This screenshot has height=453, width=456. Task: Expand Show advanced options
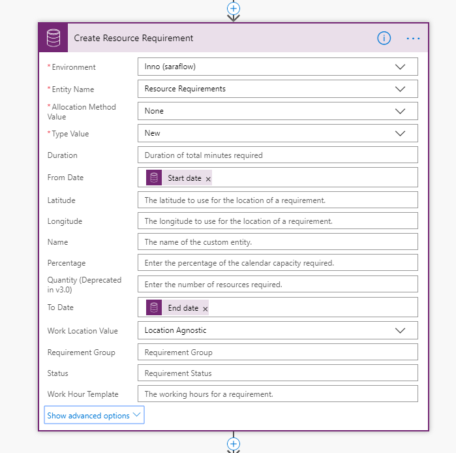coord(94,415)
